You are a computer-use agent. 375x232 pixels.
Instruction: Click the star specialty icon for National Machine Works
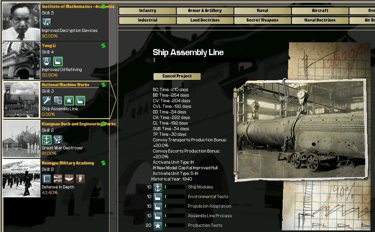pos(69,100)
